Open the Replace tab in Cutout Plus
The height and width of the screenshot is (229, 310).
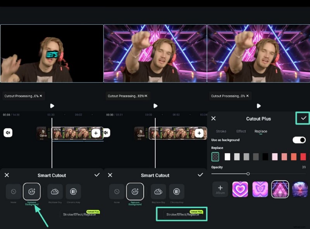click(260, 131)
